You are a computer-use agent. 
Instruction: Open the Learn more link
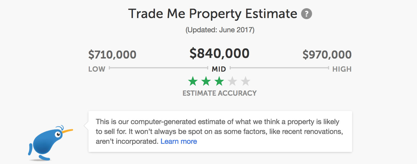(x=179, y=141)
